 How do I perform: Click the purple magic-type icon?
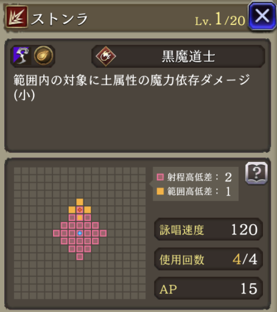click(21, 55)
